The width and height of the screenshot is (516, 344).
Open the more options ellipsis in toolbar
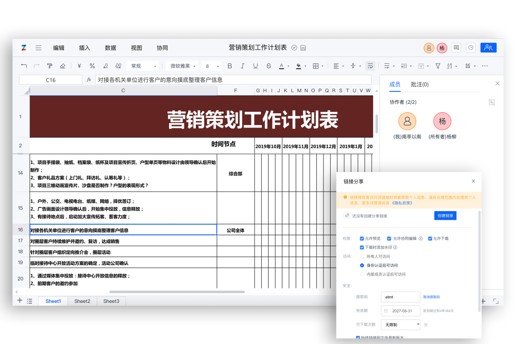[485, 66]
